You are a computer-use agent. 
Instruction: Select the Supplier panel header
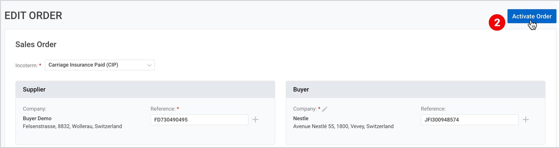pyautogui.click(x=145, y=90)
